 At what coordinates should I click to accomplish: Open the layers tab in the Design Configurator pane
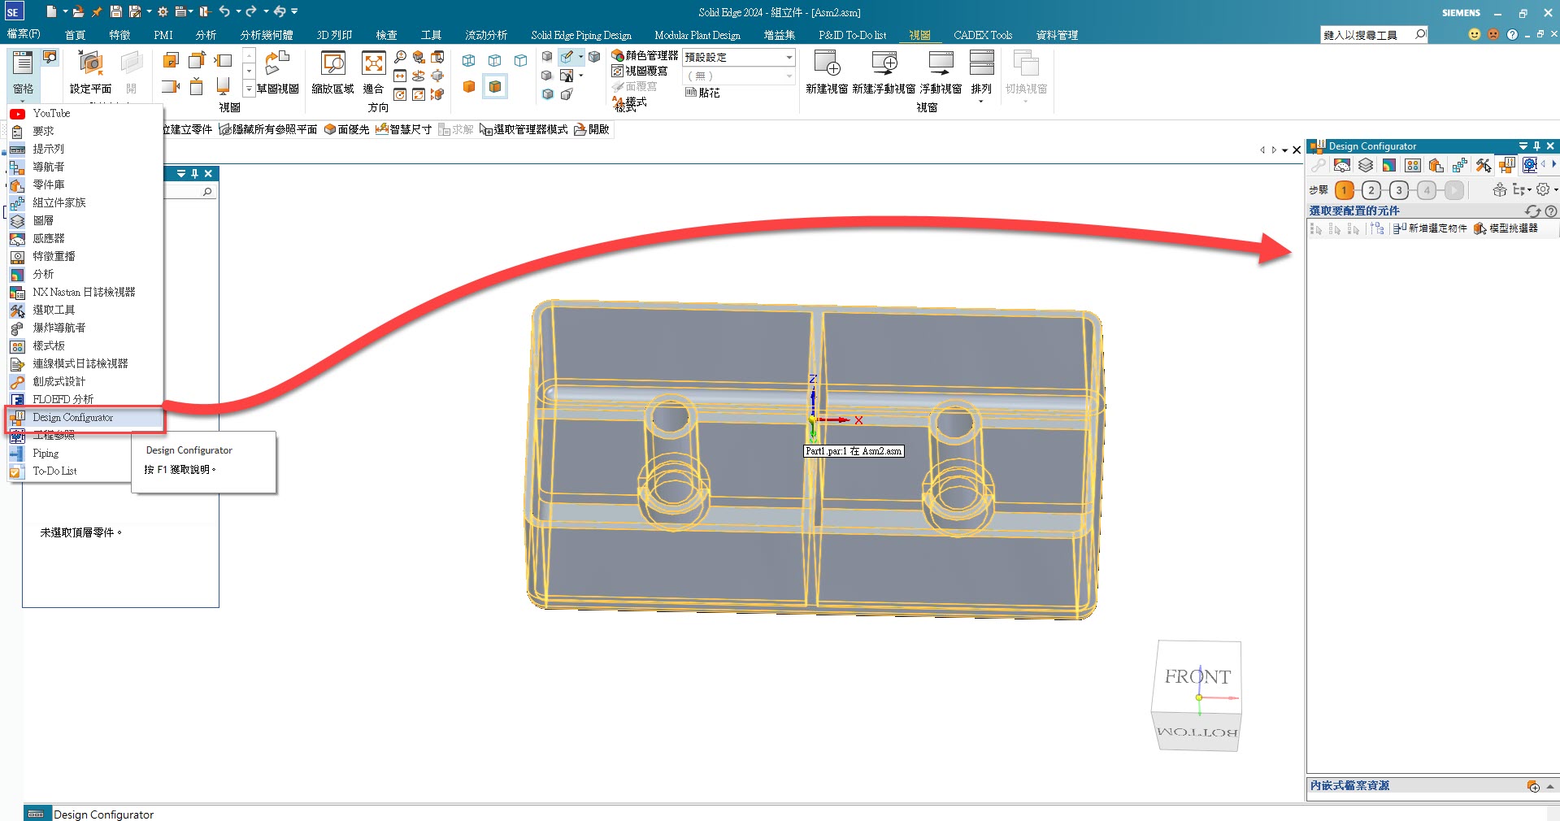tap(1366, 165)
